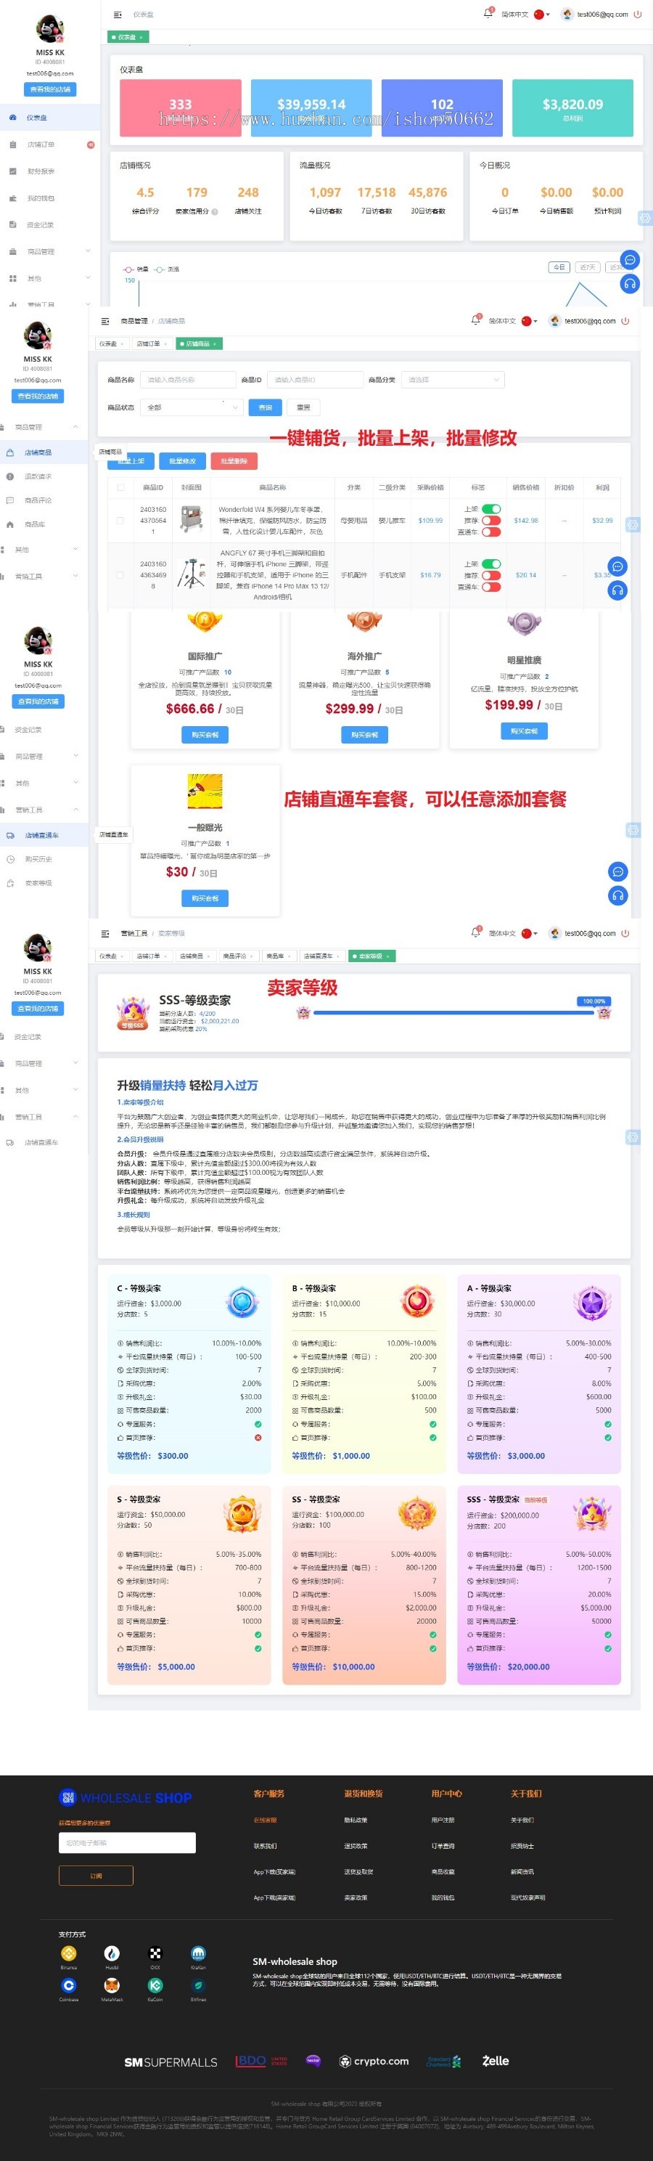
Task: Expand 商品管理 in dashboard sidebar
Action: [x=49, y=252]
